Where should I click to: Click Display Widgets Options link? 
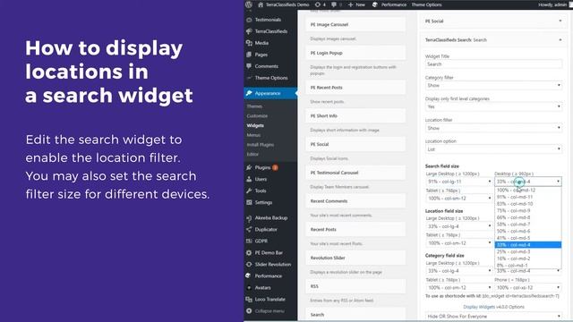pos(493,307)
